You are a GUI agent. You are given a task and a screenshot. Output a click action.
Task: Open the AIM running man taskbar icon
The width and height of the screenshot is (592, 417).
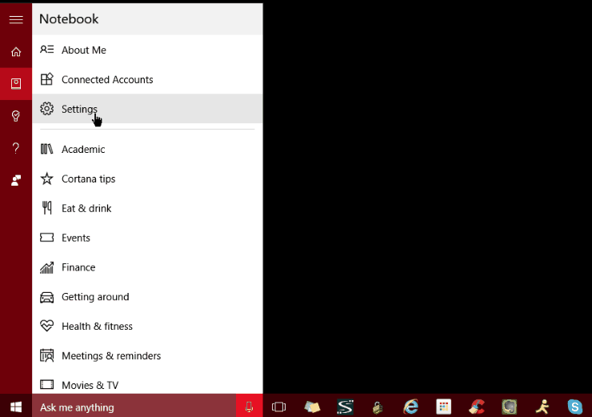click(542, 407)
